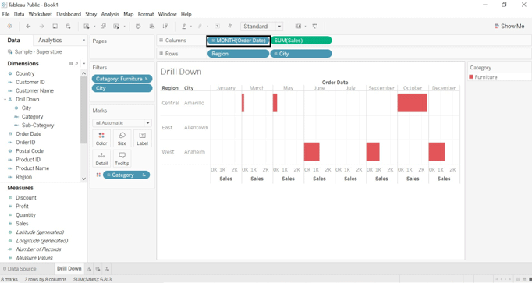Click the SUM(Sales) pill in Columns
Image resolution: width=532 pixels, height=283 pixels.
click(301, 41)
